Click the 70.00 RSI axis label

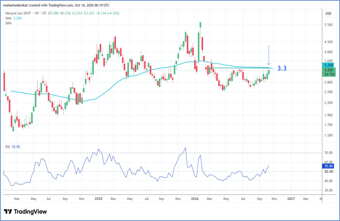(x=329, y=153)
